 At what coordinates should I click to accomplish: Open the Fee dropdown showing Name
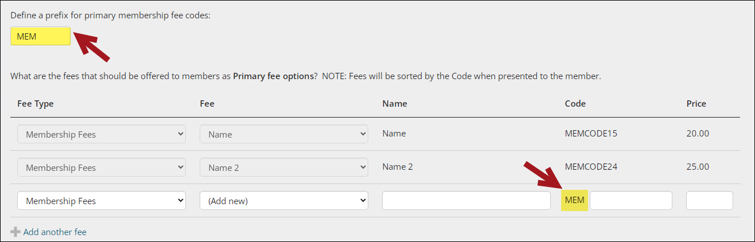coord(283,134)
